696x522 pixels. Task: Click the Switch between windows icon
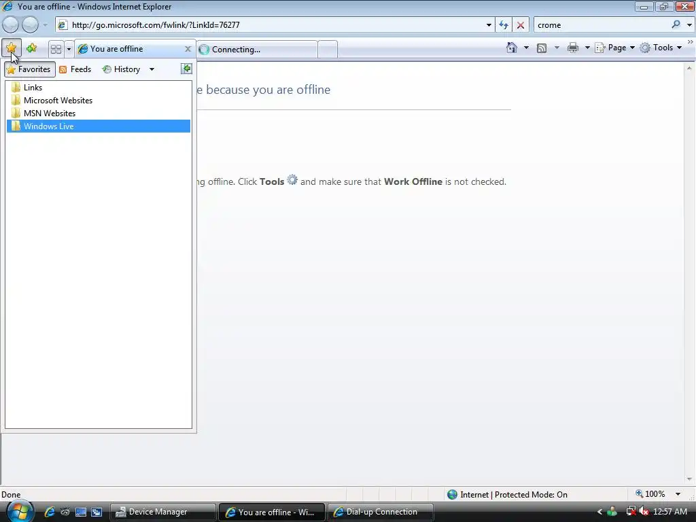[x=97, y=512]
